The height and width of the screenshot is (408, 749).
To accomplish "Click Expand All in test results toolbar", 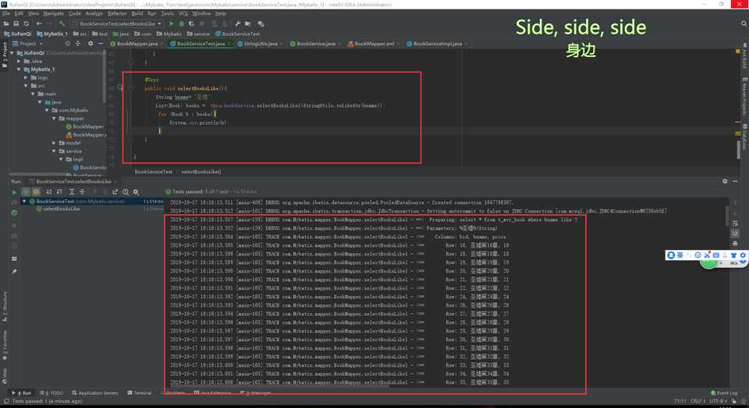I will click(71, 192).
